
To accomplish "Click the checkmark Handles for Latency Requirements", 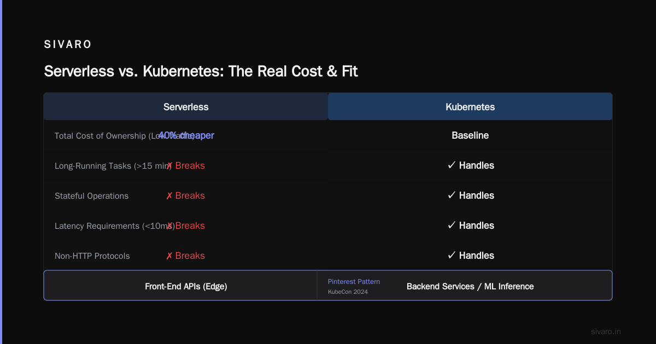I will pyautogui.click(x=470, y=226).
